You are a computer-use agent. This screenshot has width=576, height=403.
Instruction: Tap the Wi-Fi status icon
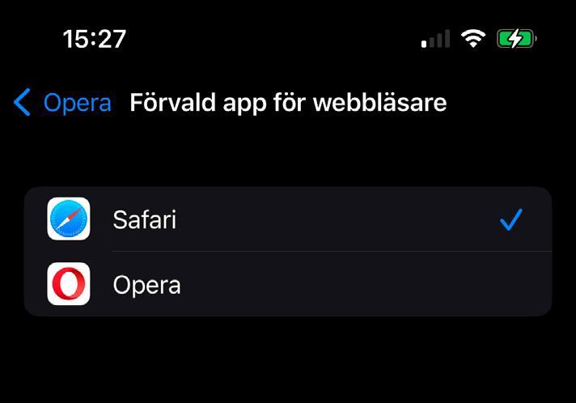(x=473, y=38)
